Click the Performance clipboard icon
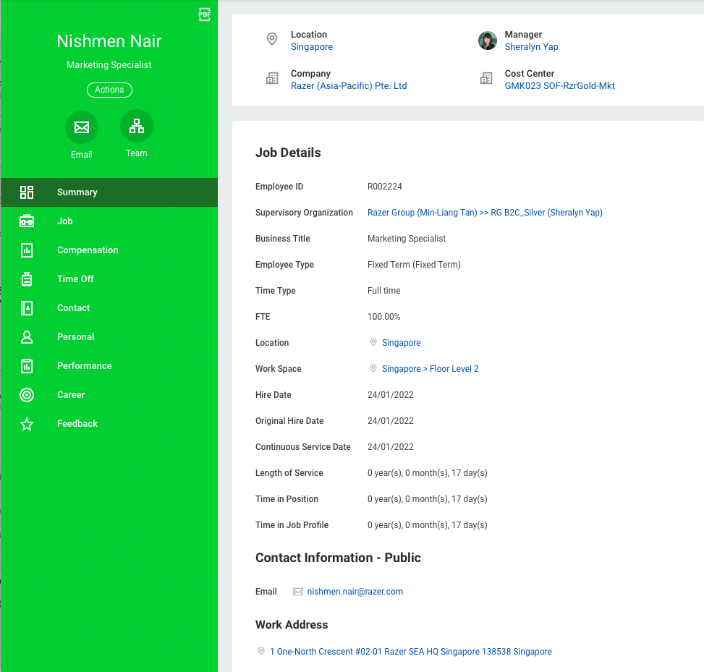 pos(27,366)
